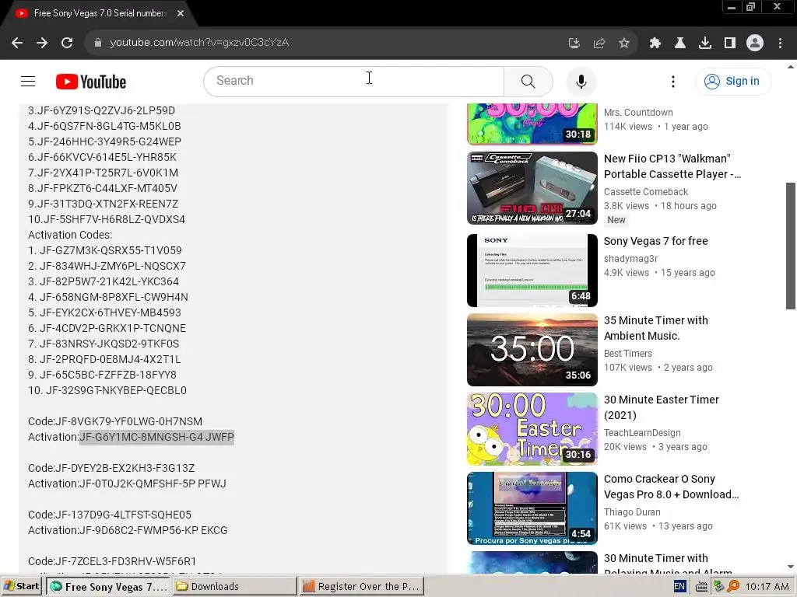Click activation code 1. JF-GZ7M3K-QSRX55-T1V059

tap(105, 250)
